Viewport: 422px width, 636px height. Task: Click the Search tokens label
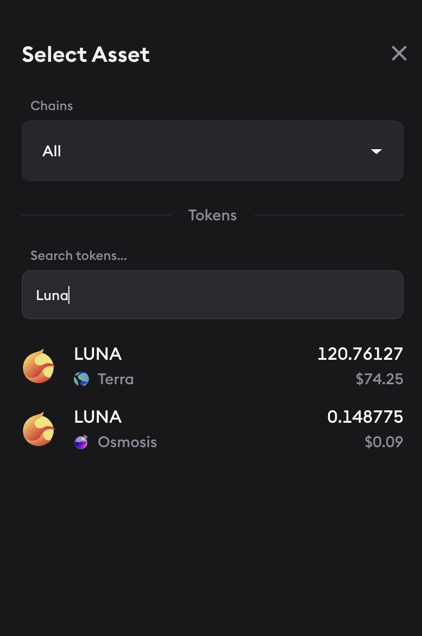[79, 256]
